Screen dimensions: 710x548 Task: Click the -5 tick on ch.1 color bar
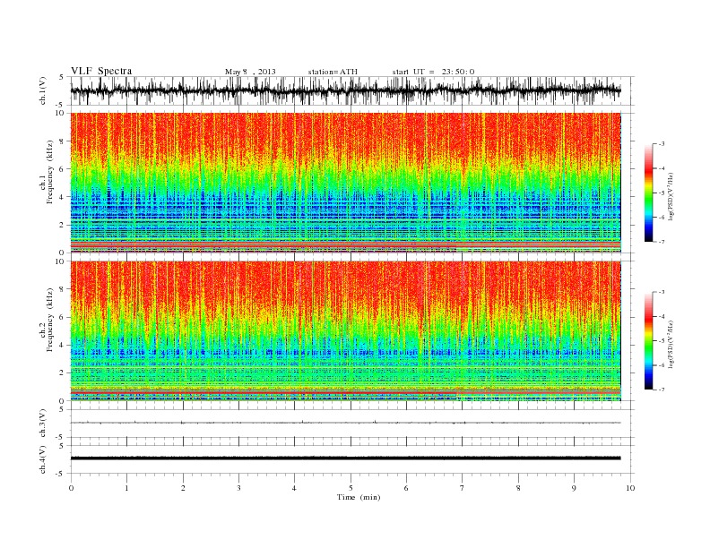661,193
